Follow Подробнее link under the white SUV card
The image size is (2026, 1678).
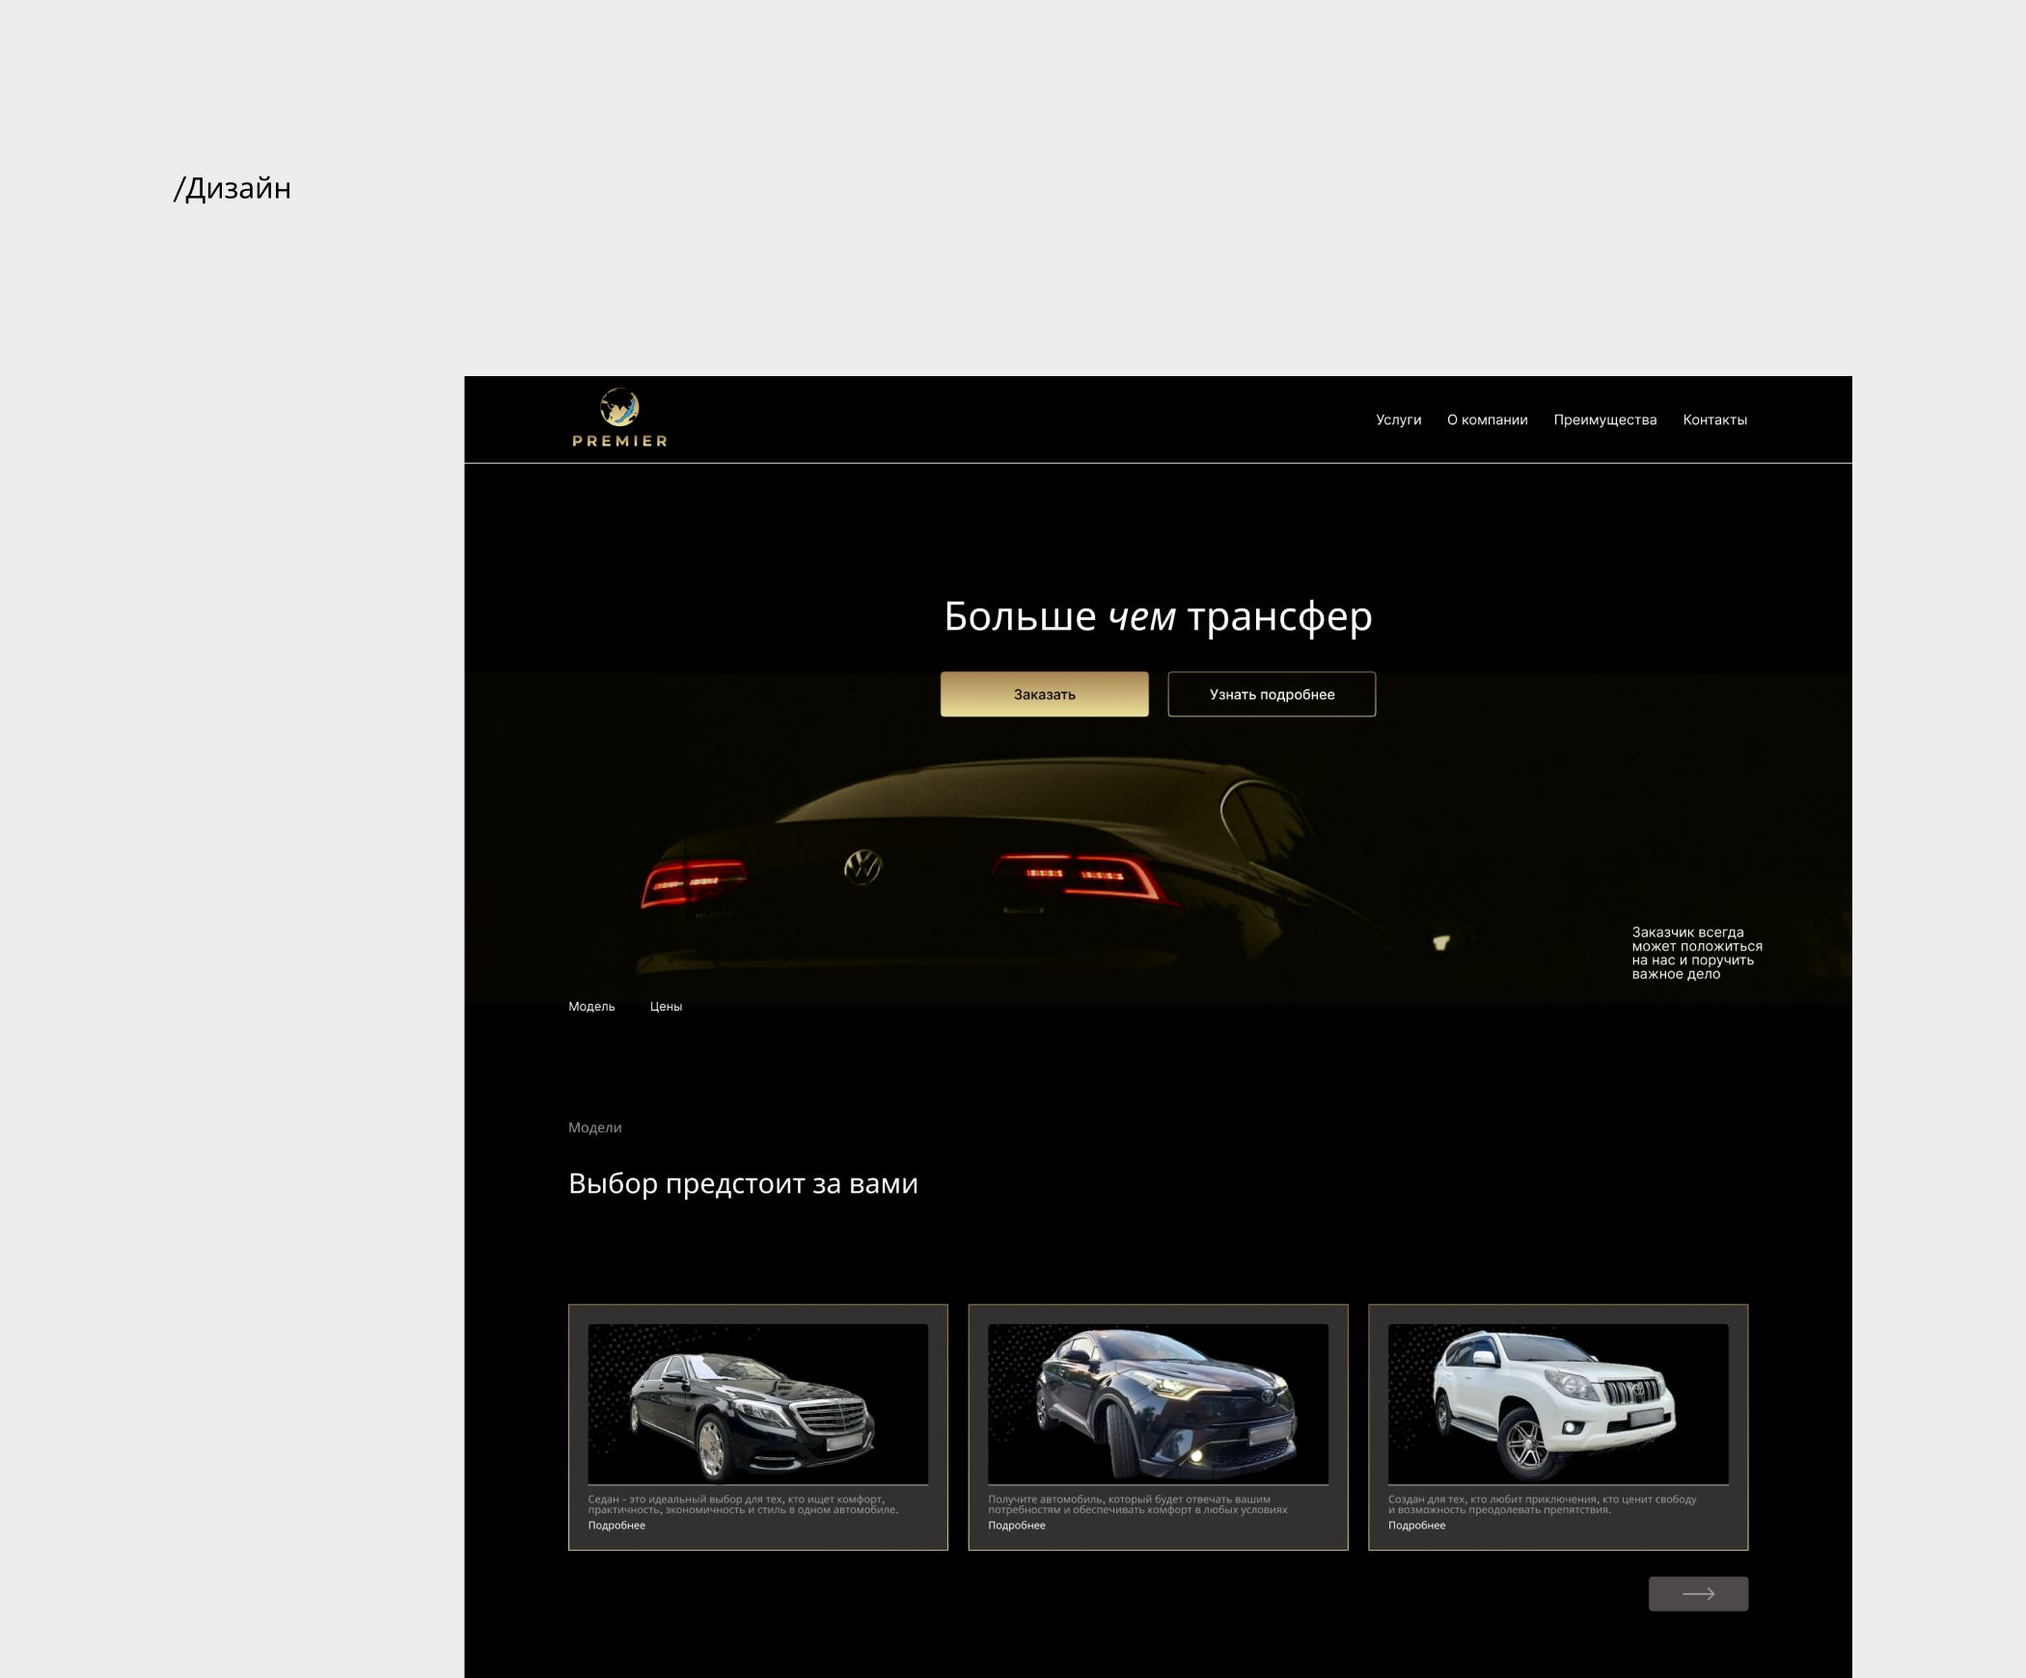tap(1416, 1525)
